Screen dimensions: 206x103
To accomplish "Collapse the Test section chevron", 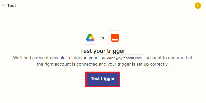I will pyautogui.click(x=3, y=5).
